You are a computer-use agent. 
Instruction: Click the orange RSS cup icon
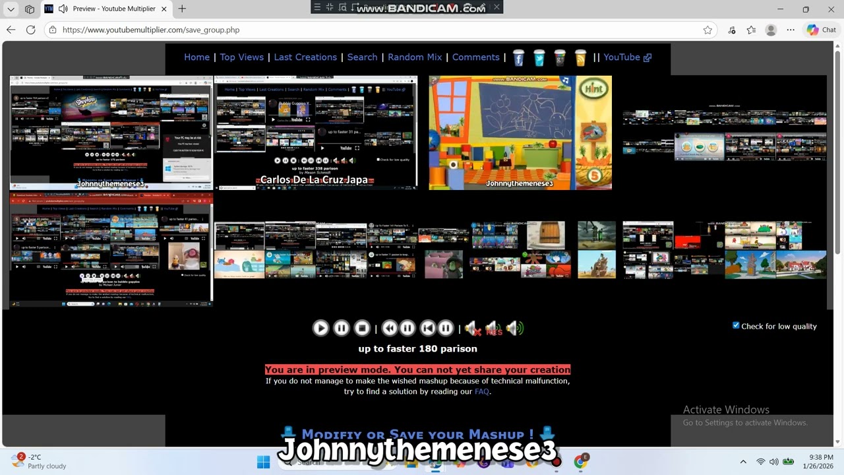tap(580, 57)
